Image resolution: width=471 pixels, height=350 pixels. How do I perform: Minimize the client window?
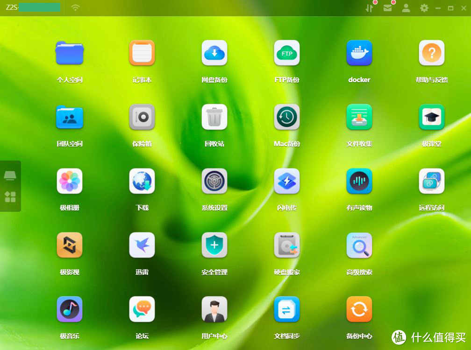(x=438, y=8)
